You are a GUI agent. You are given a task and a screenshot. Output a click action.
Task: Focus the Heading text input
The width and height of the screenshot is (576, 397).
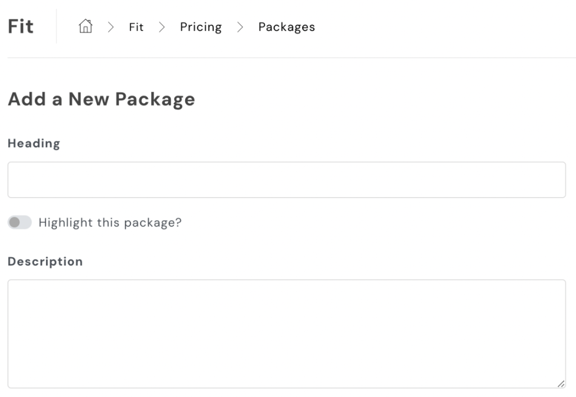(286, 180)
